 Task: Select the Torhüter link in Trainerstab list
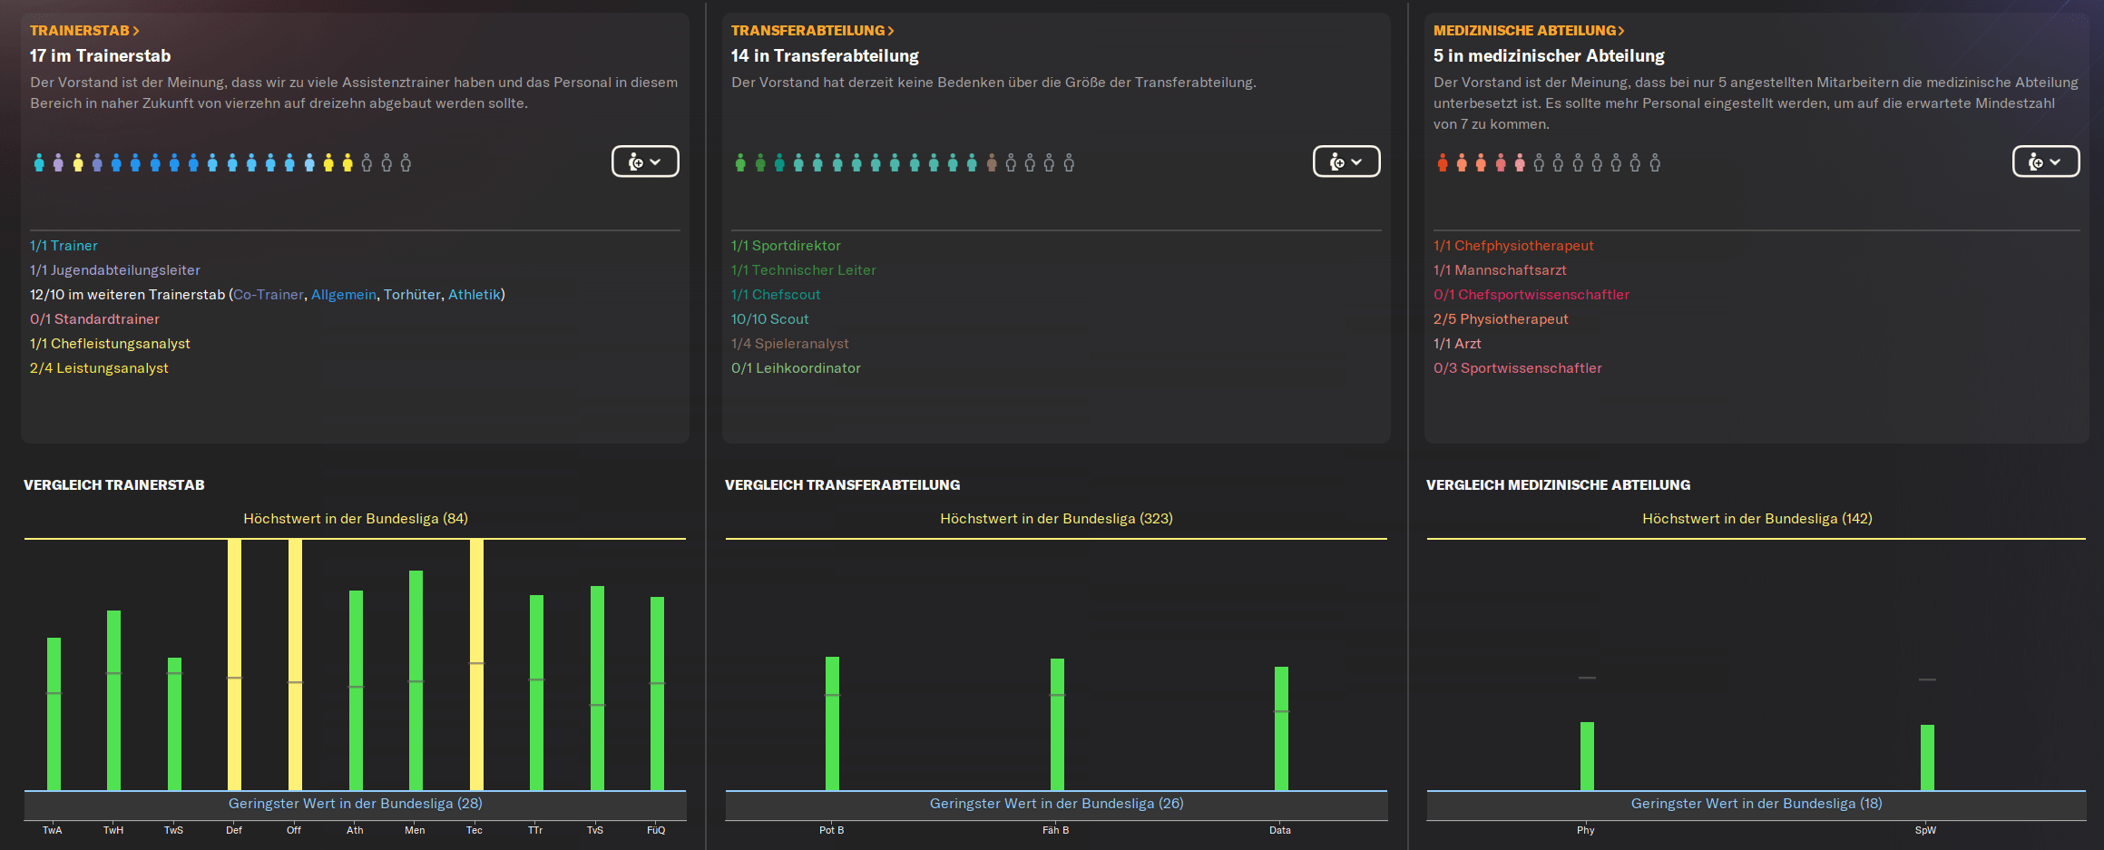(412, 295)
